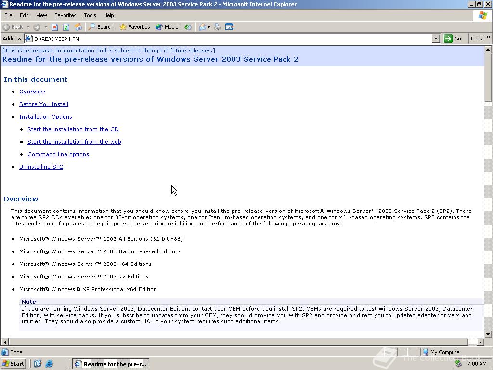Select Readme taskbar button
The width and height of the screenshot is (493, 370).
(111, 364)
